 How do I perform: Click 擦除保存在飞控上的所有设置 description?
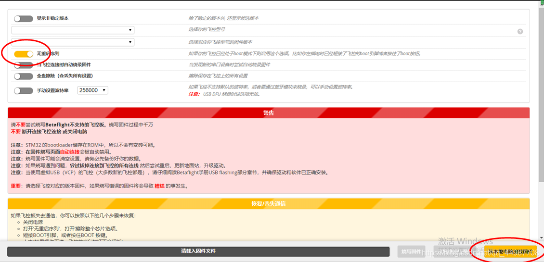pyautogui.click(x=218, y=76)
